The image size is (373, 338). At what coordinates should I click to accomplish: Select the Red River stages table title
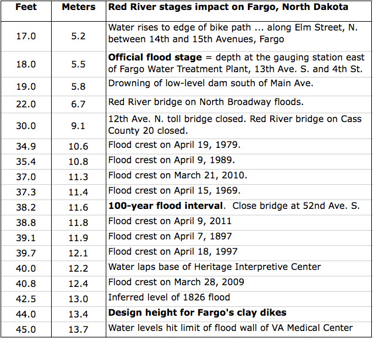[228, 8]
